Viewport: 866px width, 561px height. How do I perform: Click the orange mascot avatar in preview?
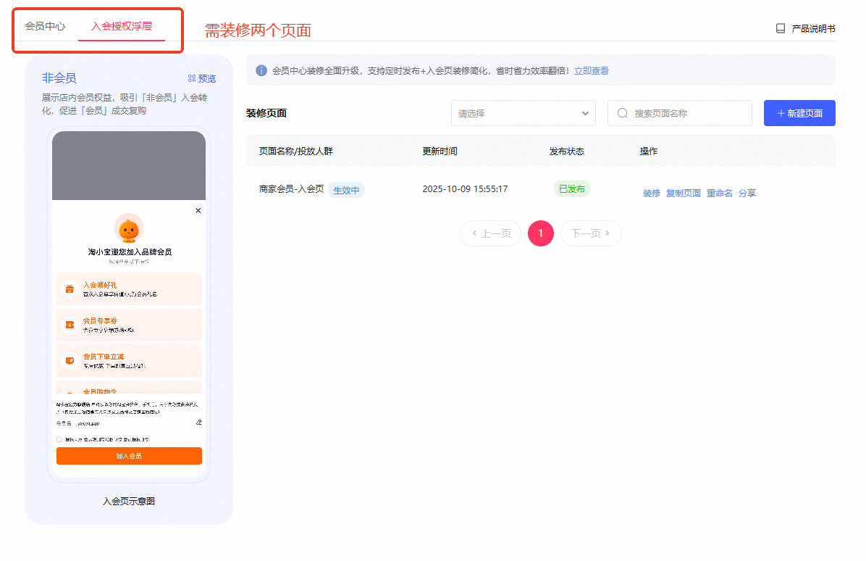tap(129, 228)
